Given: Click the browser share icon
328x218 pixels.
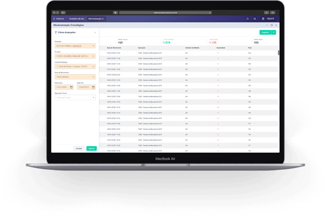Looking at the screenshot, I should 266,13.
